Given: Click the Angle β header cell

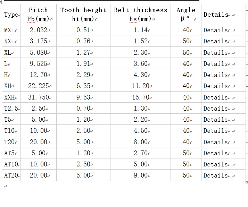Looking at the screenshot, I should (x=186, y=14).
